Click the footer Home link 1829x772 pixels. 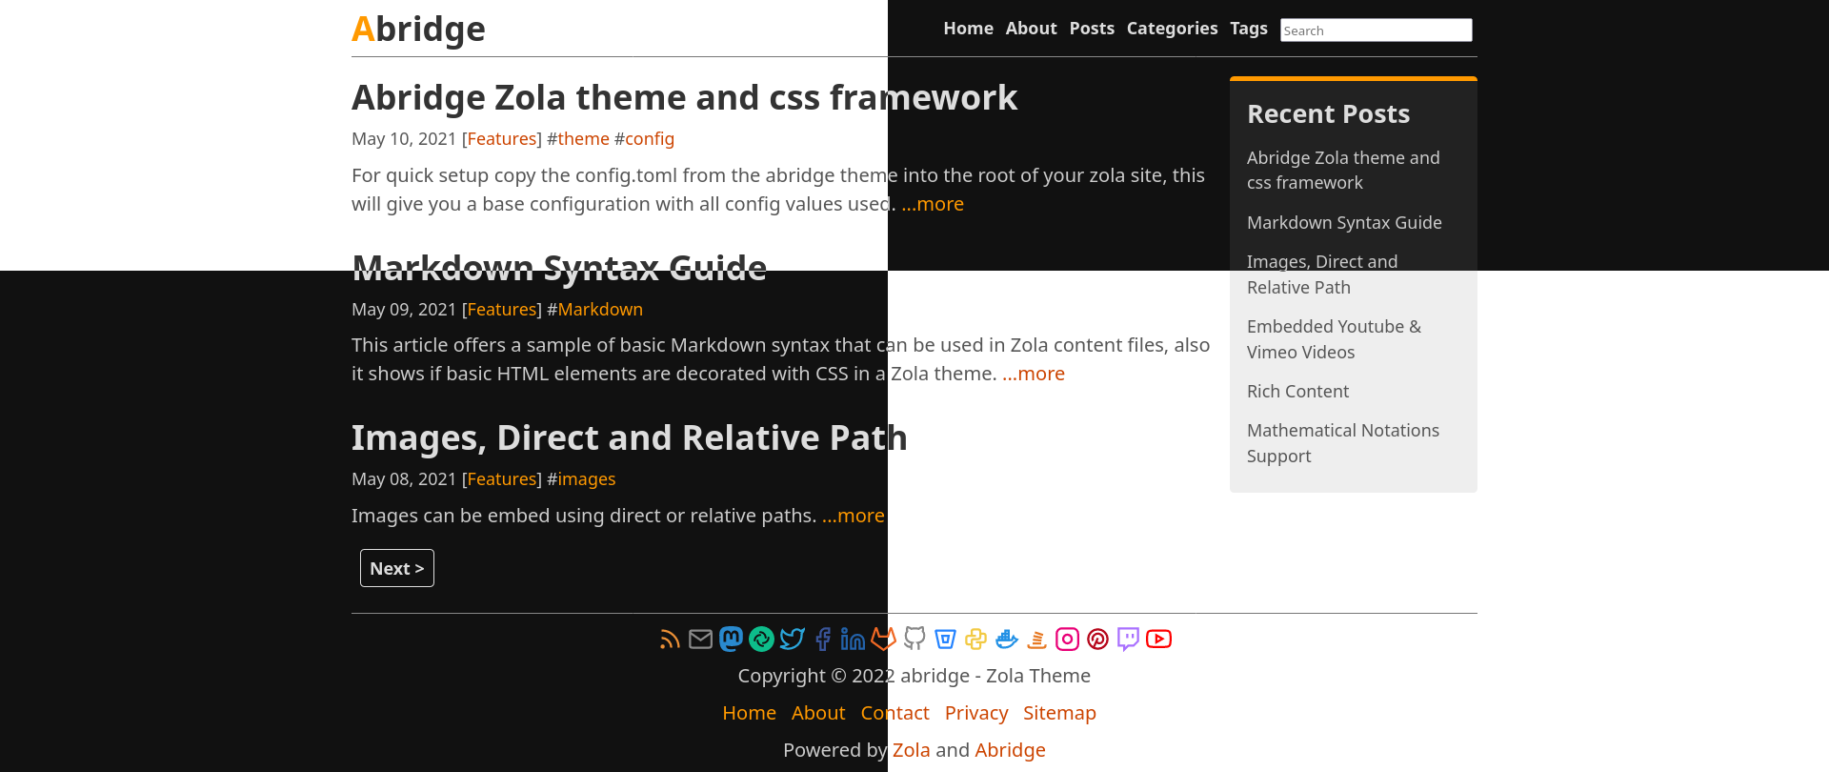[x=749, y=713]
